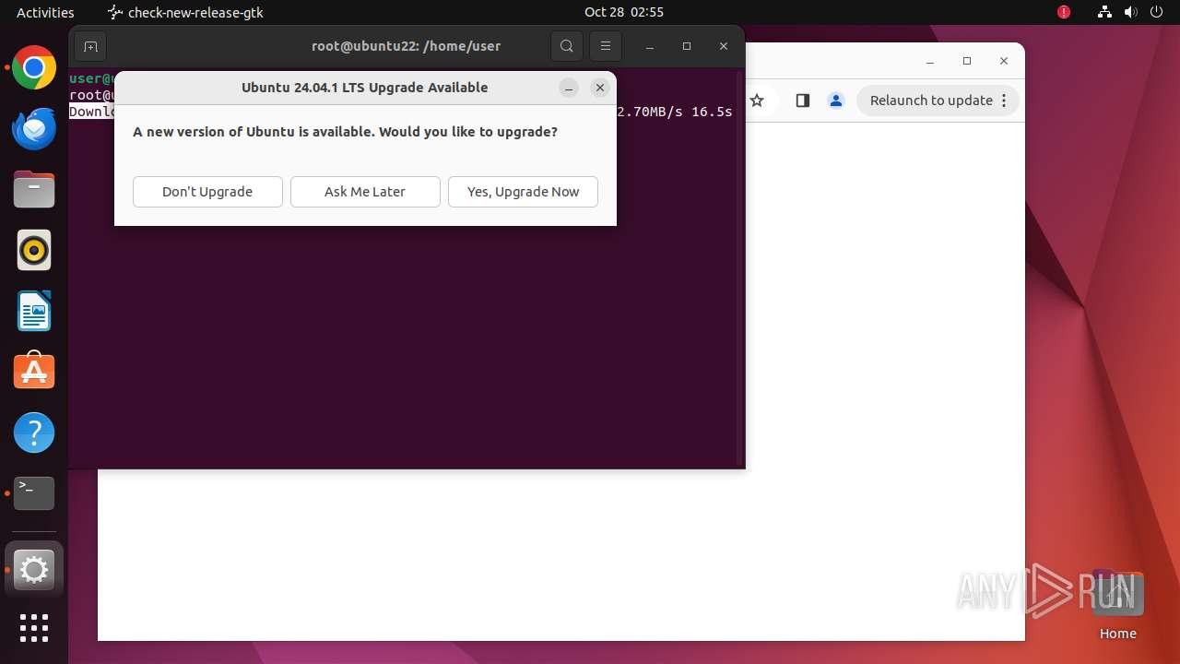Click the download speed 2.70MB/s text
The width and height of the screenshot is (1180, 664).
[x=650, y=112]
